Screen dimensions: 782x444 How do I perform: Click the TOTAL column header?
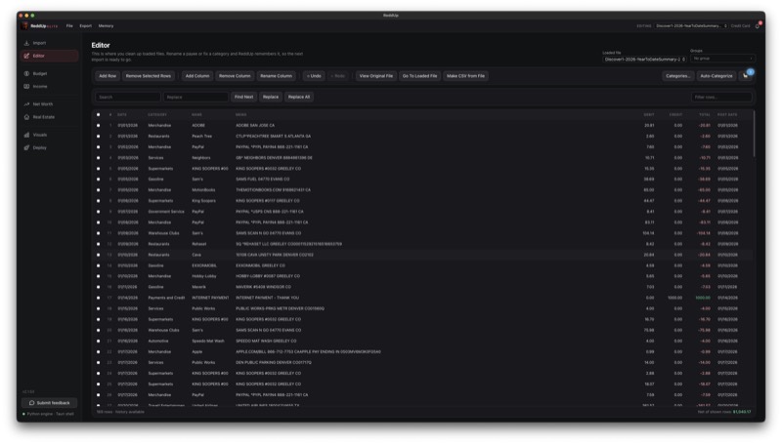tap(705, 115)
